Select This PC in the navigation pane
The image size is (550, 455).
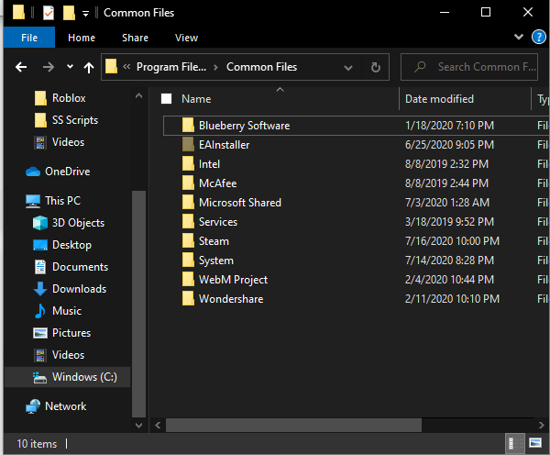coord(62,201)
